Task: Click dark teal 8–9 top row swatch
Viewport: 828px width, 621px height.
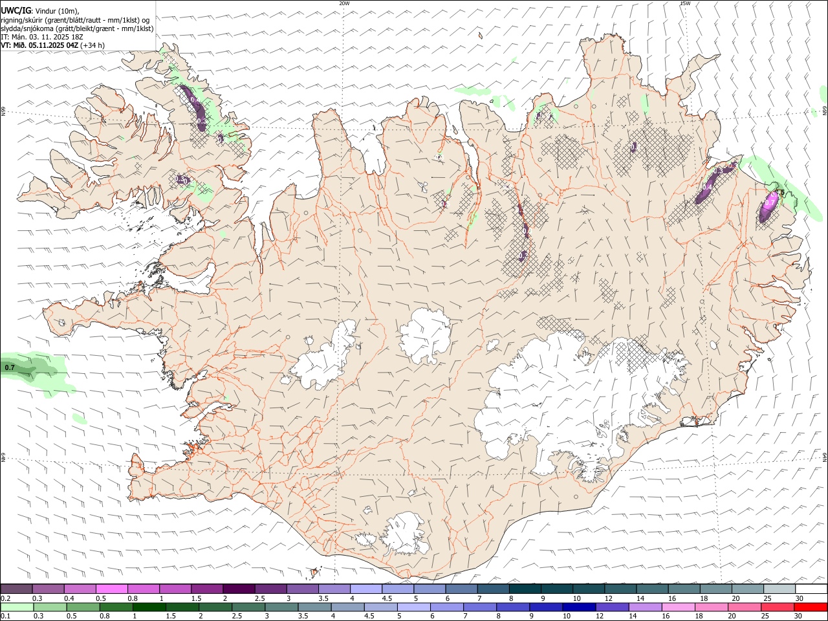Action: (x=525, y=589)
